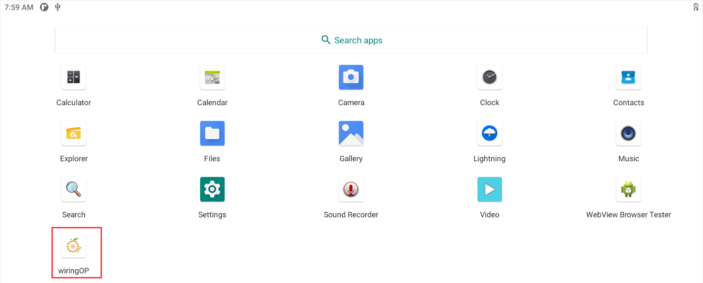Tap the circular notification icon near clock
703x283 pixels.
(44, 7)
